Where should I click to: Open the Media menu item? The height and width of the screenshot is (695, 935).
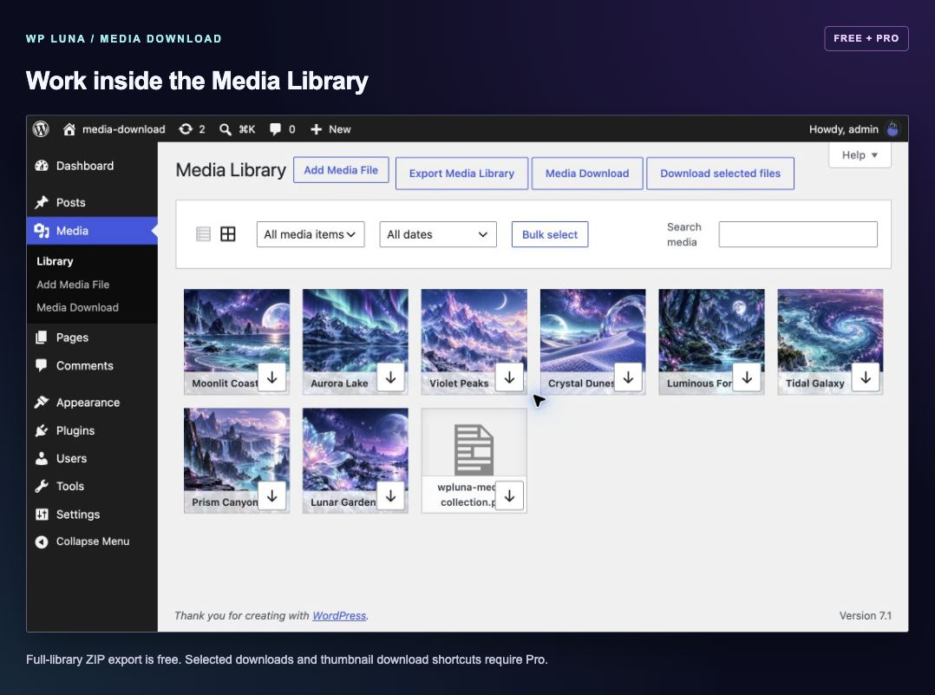tap(92, 231)
